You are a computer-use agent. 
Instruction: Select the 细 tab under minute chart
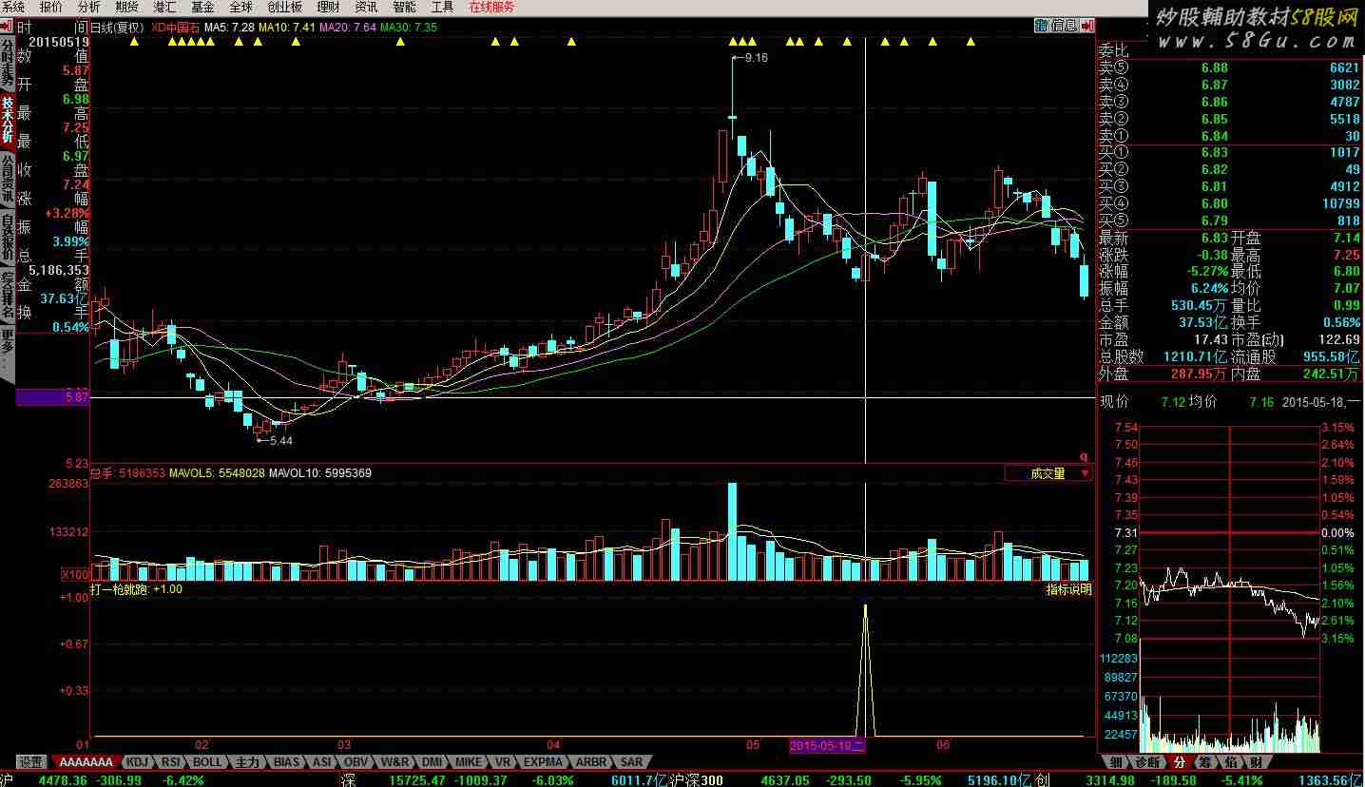coord(1115,761)
